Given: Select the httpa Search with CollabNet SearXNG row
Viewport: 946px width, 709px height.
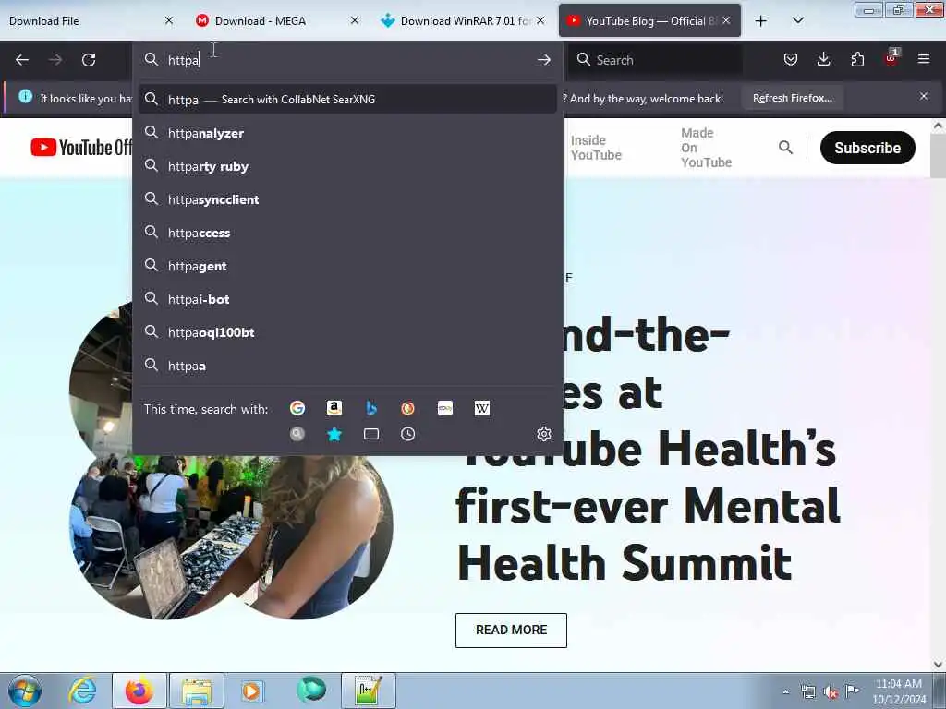Looking at the screenshot, I should coord(347,99).
